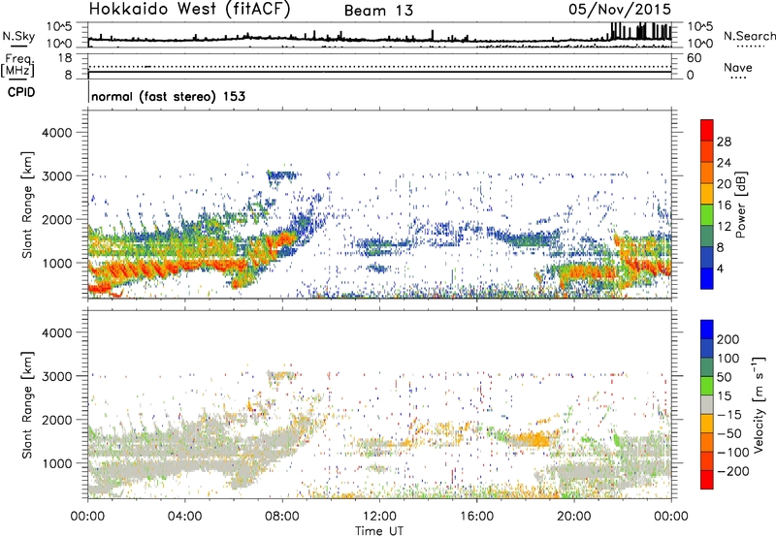Click the blue top of velocity colorbar
Viewport: 776px width, 537px height.
coord(707,330)
